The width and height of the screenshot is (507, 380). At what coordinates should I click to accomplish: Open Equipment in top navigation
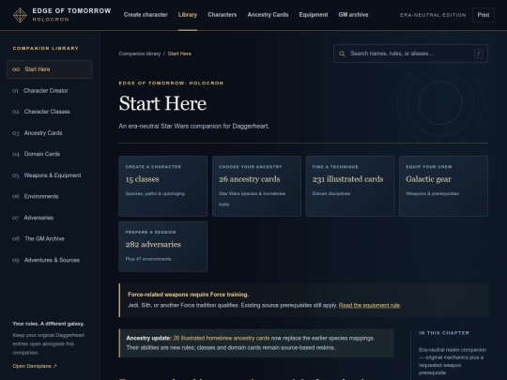(314, 15)
